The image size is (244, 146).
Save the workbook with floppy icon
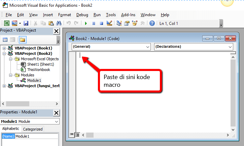[x=26, y=23]
